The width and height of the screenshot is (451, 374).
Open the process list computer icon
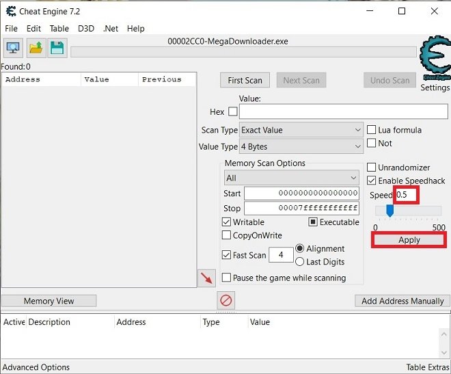(x=13, y=48)
